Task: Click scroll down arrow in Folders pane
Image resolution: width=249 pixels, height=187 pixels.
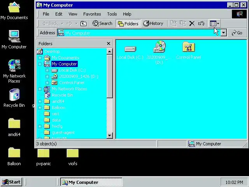Action: [x=110, y=136]
